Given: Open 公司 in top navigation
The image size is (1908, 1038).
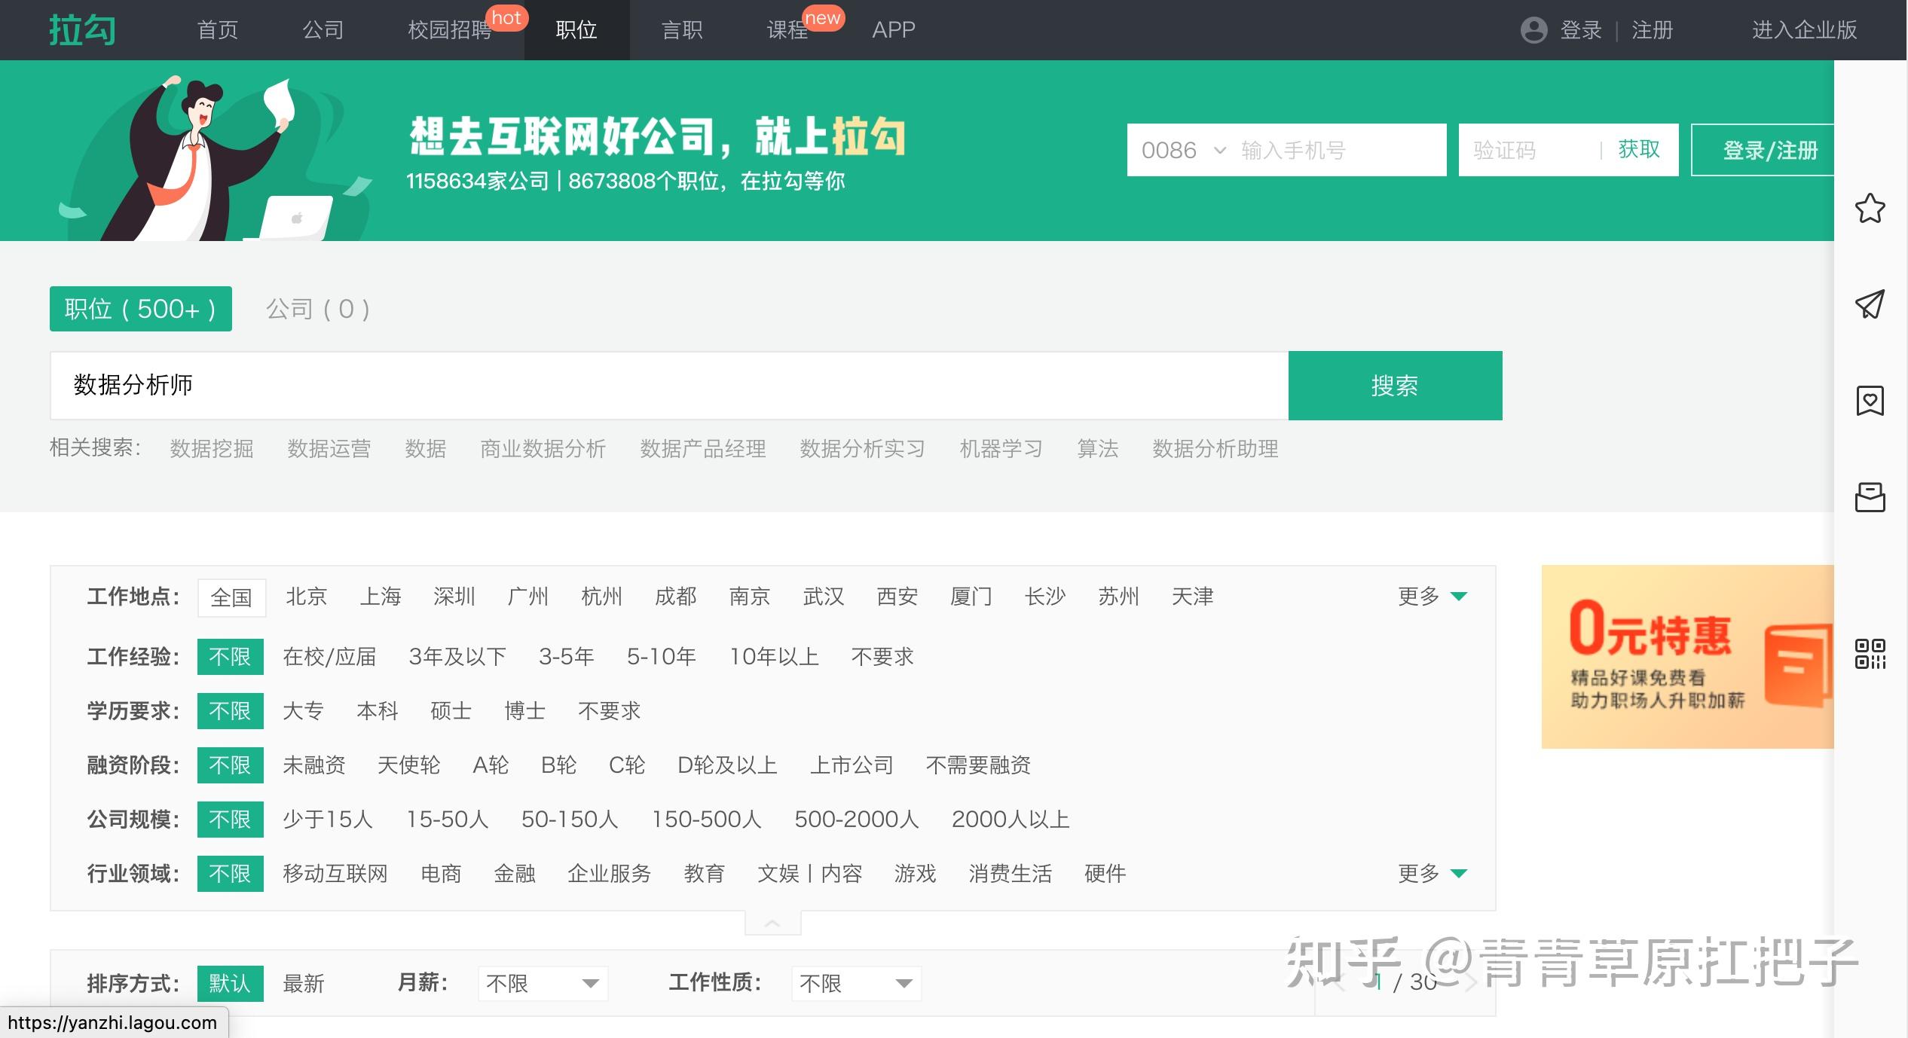Looking at the screenshot, I should [323, 30].
